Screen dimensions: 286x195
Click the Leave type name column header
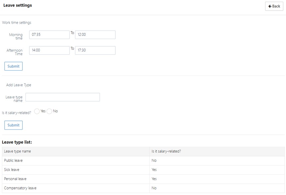pyautogui.click(x=18, y=151)
